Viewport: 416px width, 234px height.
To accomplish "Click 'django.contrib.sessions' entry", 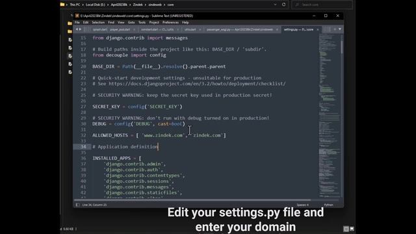I will 138,181.
